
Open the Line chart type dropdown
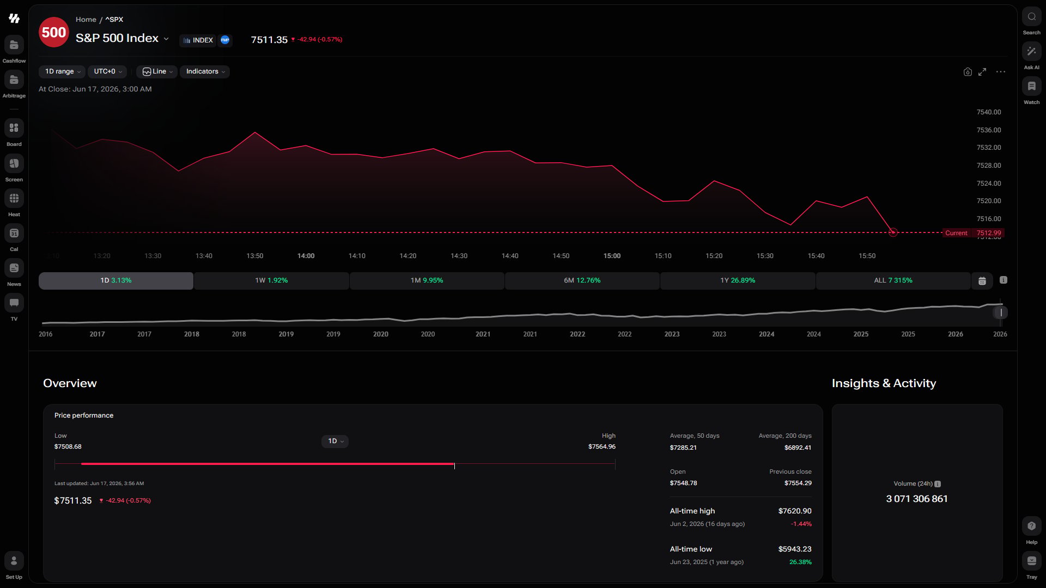coord(157,71)
